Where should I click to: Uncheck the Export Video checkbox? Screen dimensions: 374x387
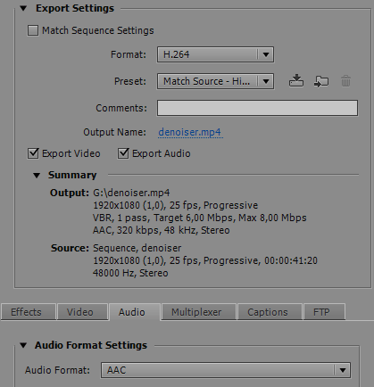(x=33, y=153)
